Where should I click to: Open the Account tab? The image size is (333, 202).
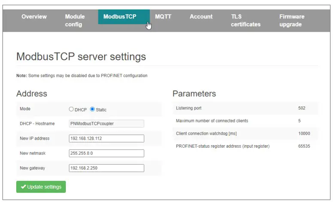click(201, 17)
